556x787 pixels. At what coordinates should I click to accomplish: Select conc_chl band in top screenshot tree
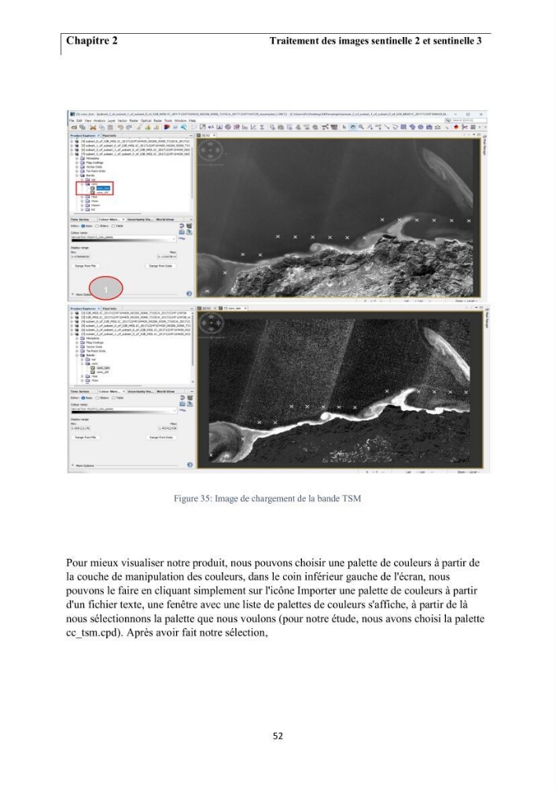[x=102, y=193]
